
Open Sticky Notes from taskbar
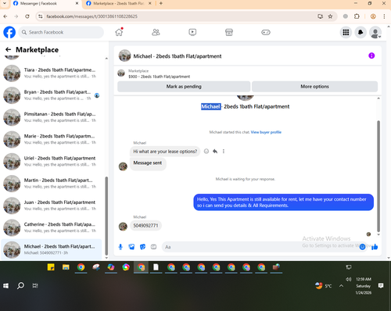(x=51, y=267)
